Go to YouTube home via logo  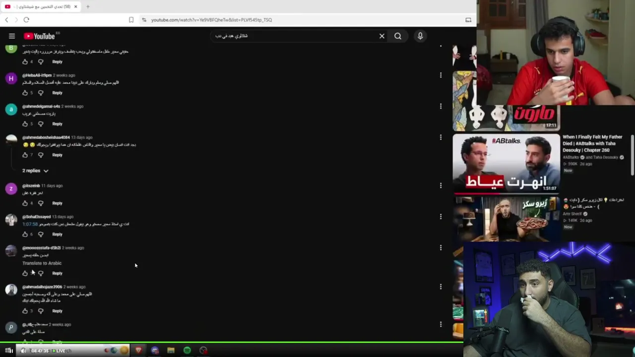39,36
